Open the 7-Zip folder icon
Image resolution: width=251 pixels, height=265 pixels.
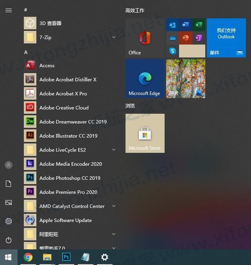pyautogui.click(x=30, y=37)
